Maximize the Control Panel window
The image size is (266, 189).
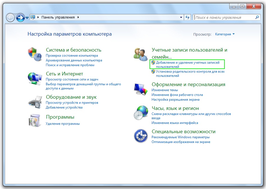(242, 6)
